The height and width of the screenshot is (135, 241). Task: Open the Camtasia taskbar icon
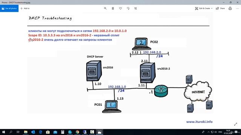coord(92,132)
